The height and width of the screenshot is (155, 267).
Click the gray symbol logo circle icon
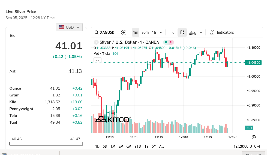tap(96, 42)
